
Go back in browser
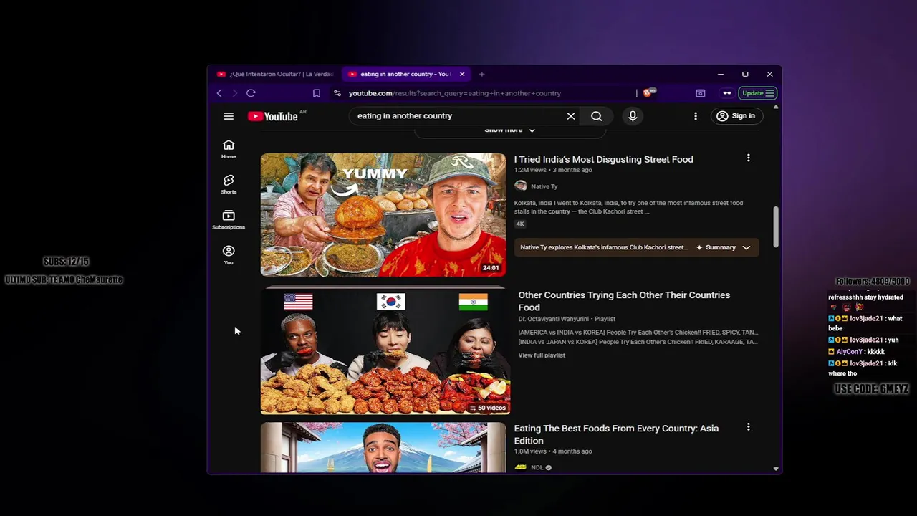[219, 93]
